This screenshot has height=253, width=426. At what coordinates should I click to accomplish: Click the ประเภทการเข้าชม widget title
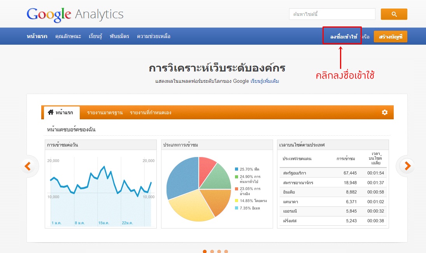coord(181,145)
